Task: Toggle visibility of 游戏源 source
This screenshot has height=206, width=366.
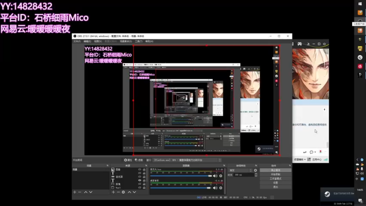Action: [140, 177]
